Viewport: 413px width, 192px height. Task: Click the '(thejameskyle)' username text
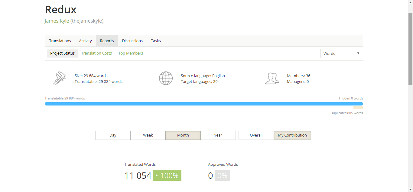[87, 21]
